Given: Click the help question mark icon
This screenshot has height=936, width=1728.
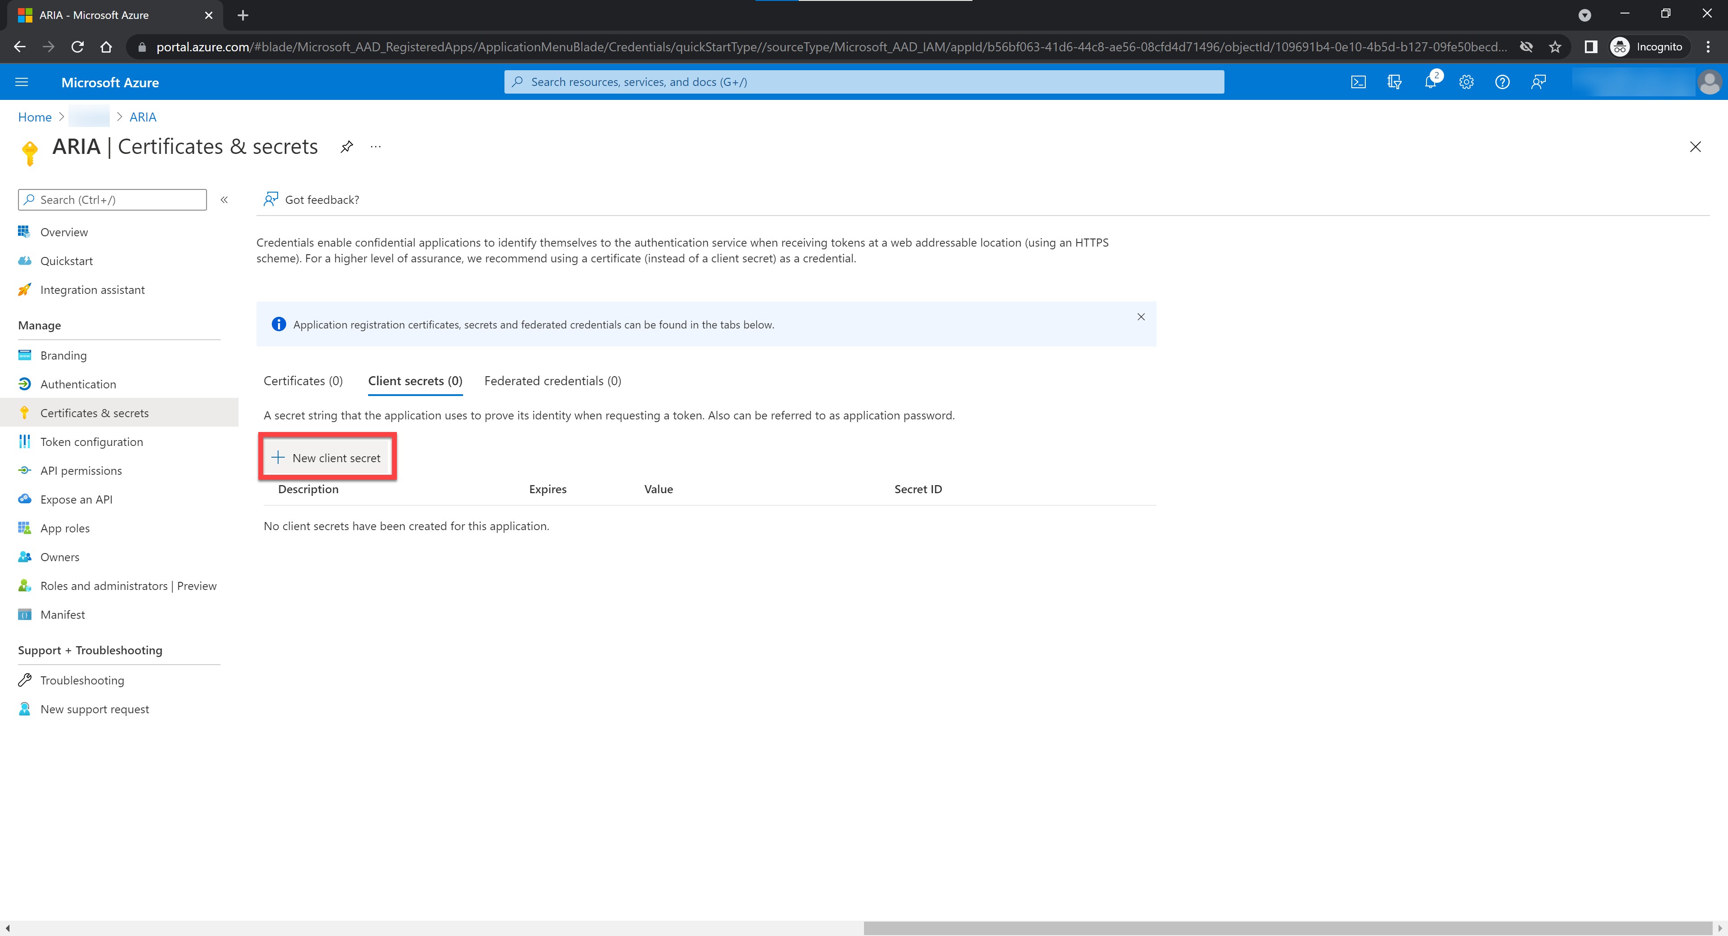Looking at the screenshot, I should pyautogui.click(x=1502, y=82).
